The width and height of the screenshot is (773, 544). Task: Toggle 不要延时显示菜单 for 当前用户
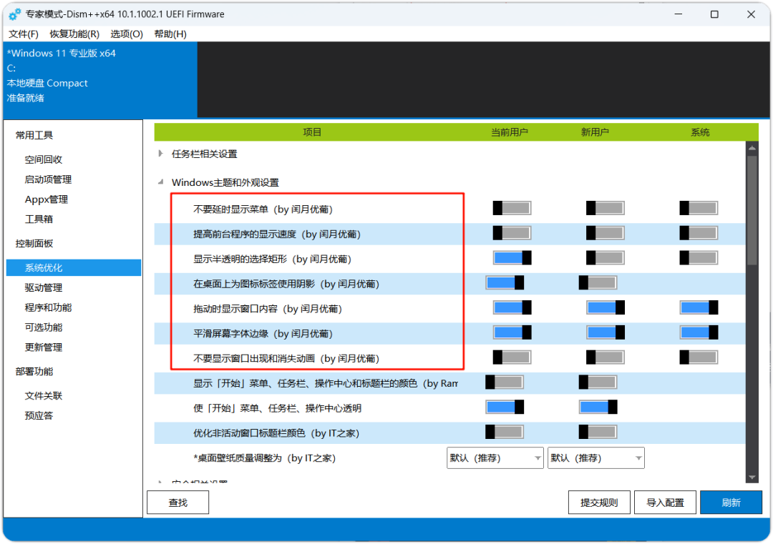coord(512,208)
